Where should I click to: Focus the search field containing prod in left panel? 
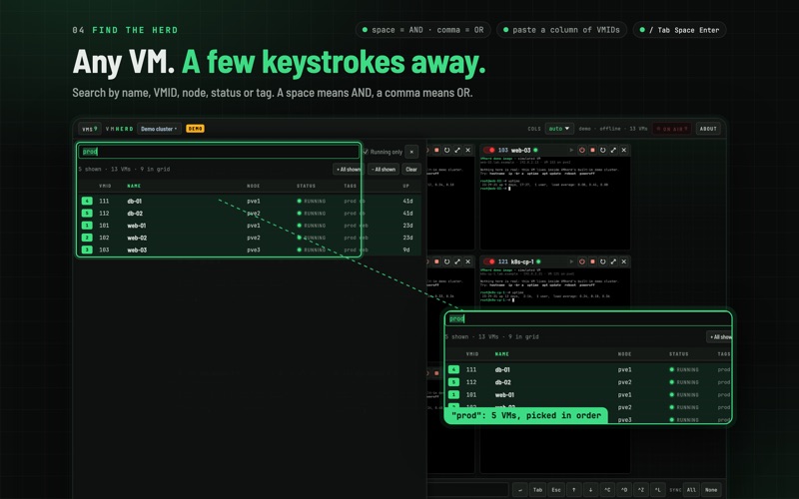[x=219, y=152]
